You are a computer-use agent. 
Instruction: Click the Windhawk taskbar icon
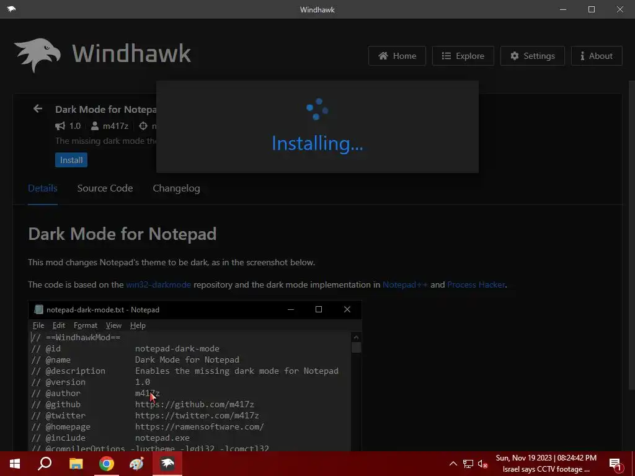(167, 464)
